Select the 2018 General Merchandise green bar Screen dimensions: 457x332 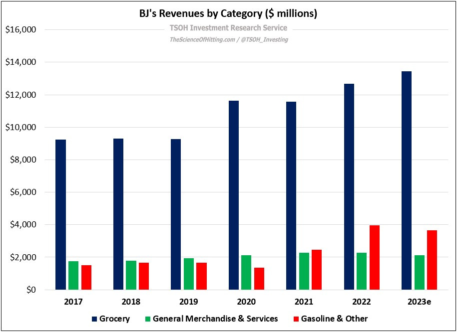[x=131, y=275]
